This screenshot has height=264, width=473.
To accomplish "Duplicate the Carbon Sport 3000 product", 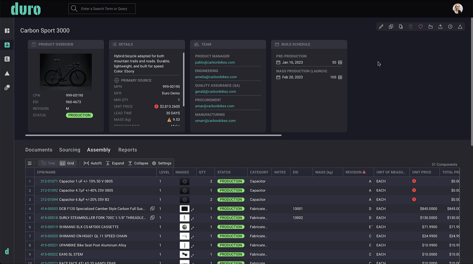I will click(x=391, y=27).
